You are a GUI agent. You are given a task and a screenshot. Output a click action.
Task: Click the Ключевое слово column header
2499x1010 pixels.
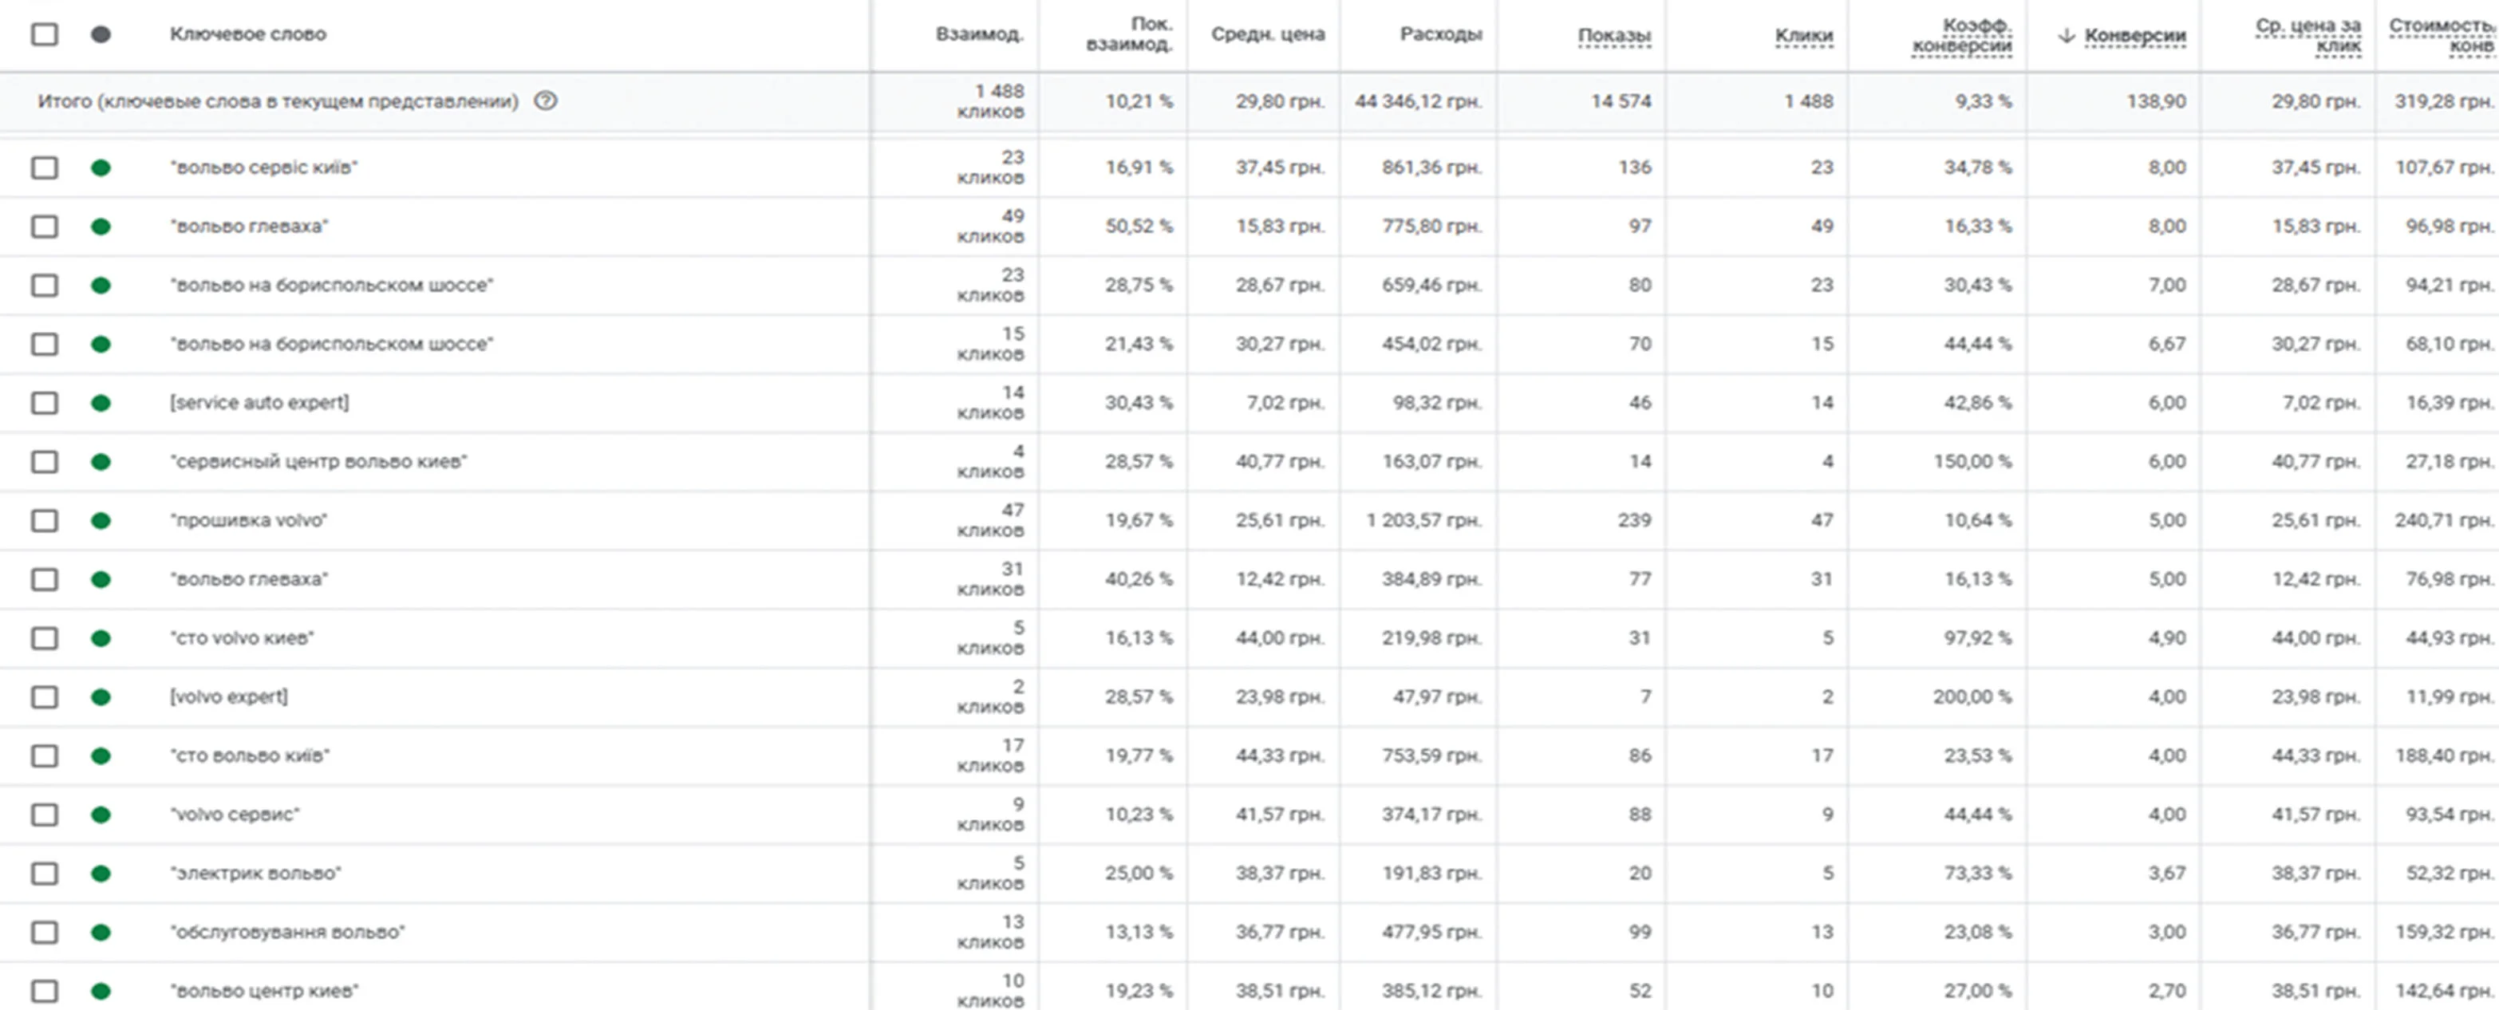click(x=248, y=34)
